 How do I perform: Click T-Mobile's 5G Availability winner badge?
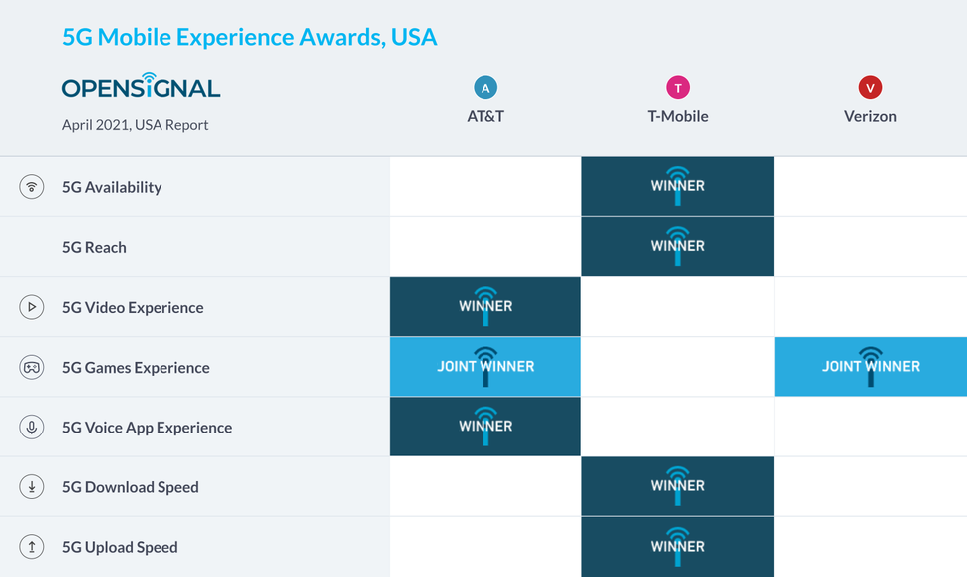(x=678, y=186)
